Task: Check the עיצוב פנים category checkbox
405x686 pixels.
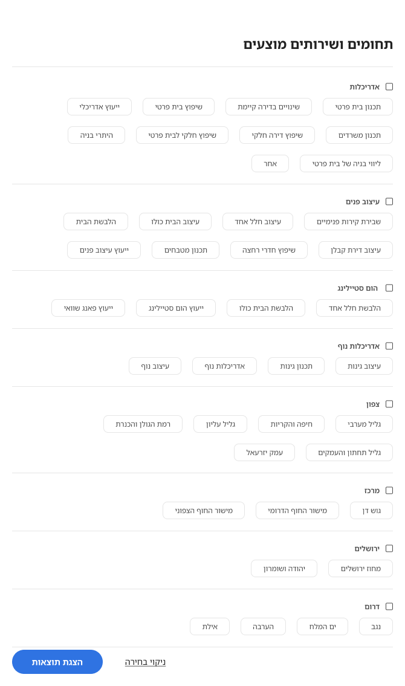Action: [x=389, y=201]
